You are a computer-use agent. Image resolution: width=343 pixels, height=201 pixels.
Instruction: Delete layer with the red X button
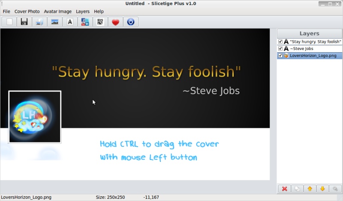pyautogui.click(x=284, y=189)
